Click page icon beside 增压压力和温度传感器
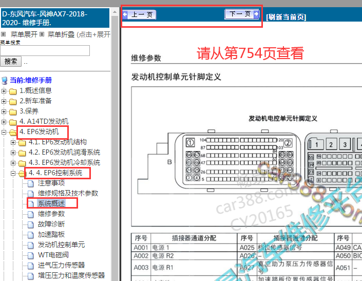This screenshot has width=362, height=281. point(31,276)
